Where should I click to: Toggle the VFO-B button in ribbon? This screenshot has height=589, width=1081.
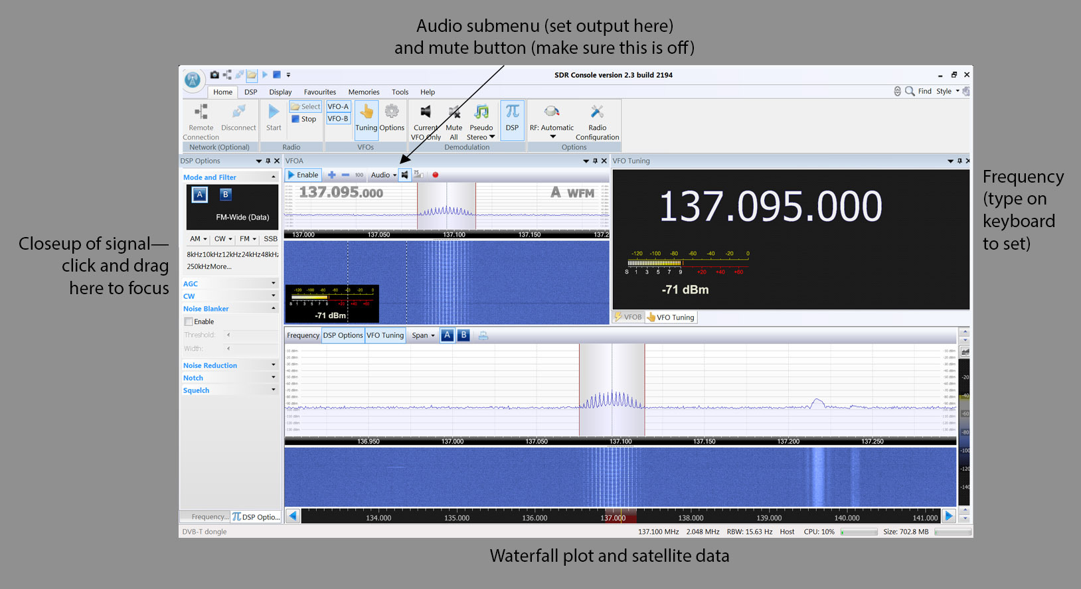point(338,119)
